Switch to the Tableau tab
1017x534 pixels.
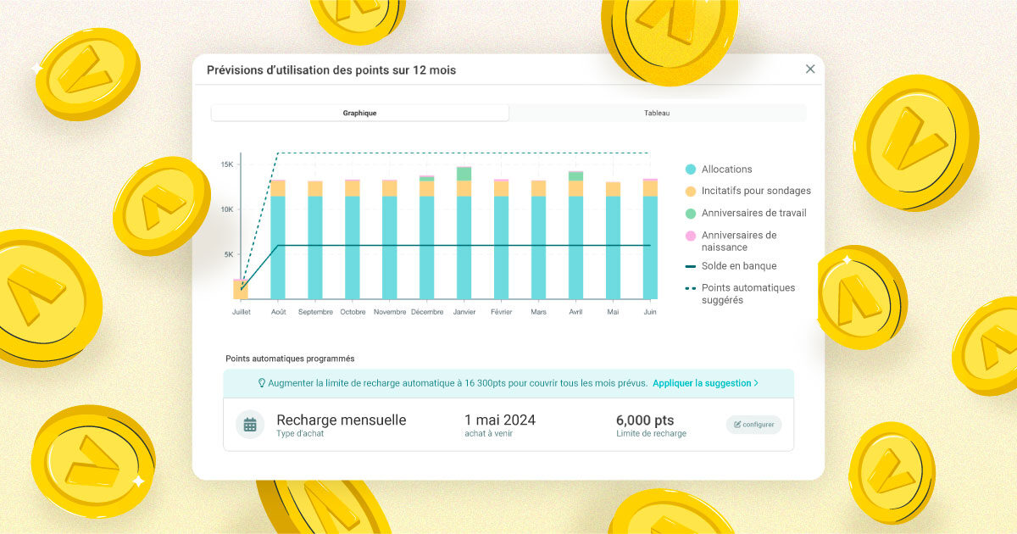pos(657,114)
